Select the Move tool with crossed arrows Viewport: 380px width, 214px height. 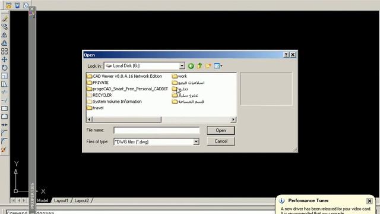(x=4, y=59)
